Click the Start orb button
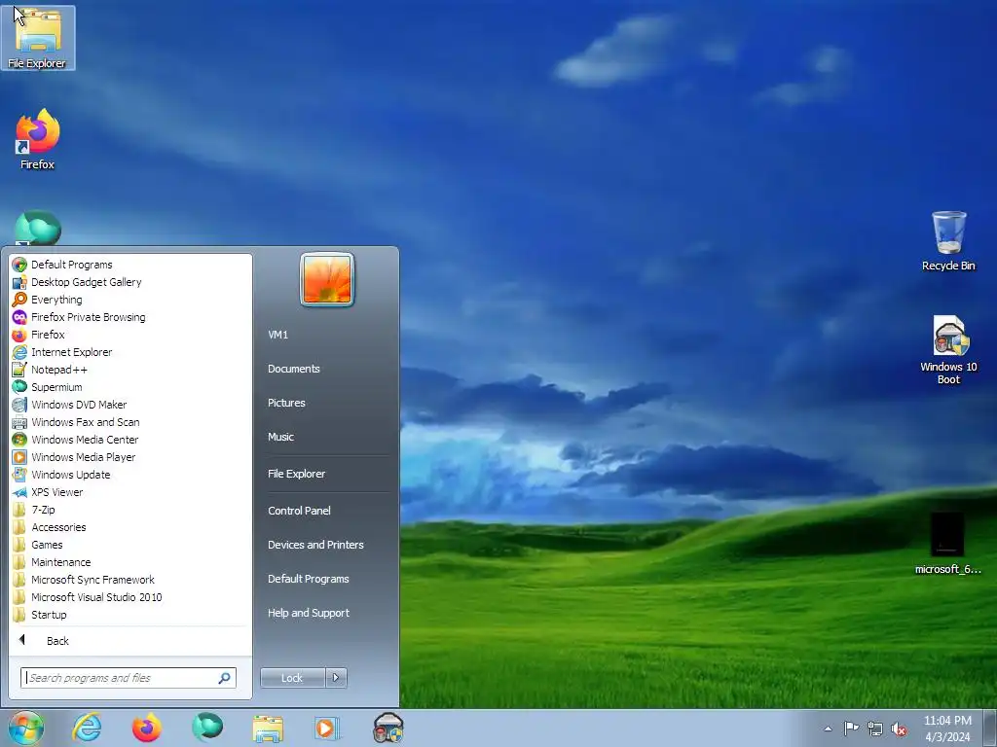The width and height of the screenshot is (997, 747). (x=26, y=728)
